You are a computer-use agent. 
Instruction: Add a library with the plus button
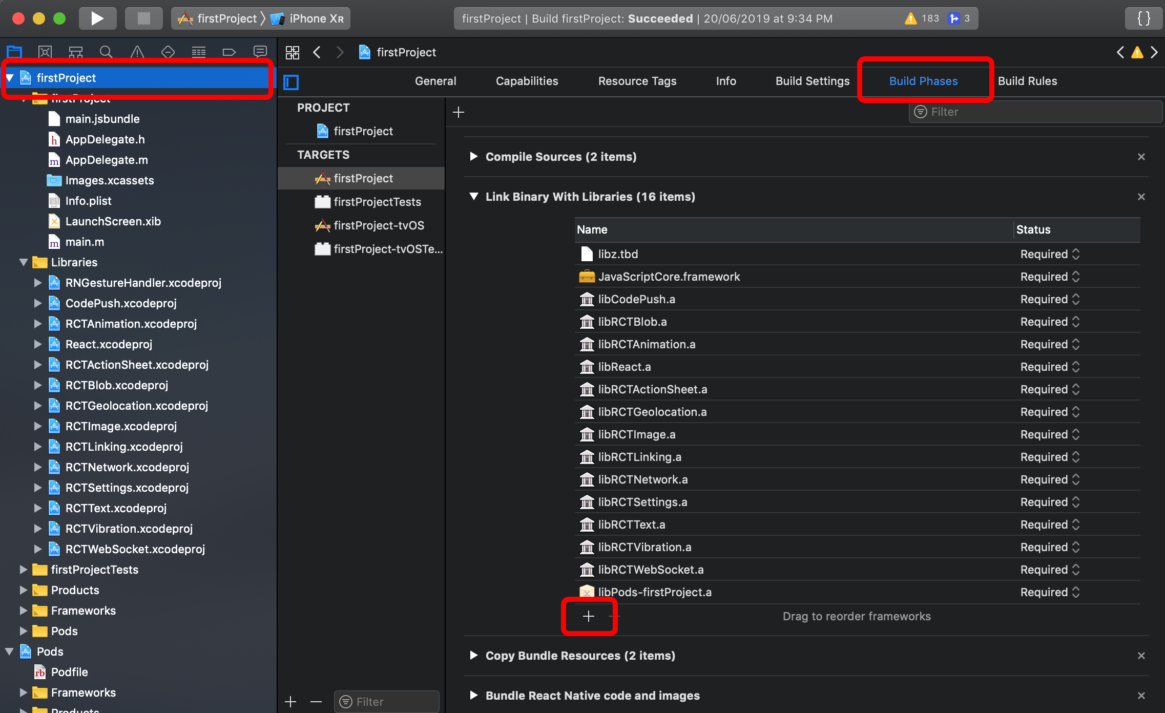point(589,616)
